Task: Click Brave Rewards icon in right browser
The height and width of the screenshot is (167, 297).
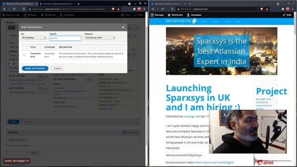Action: click(267, 9)
